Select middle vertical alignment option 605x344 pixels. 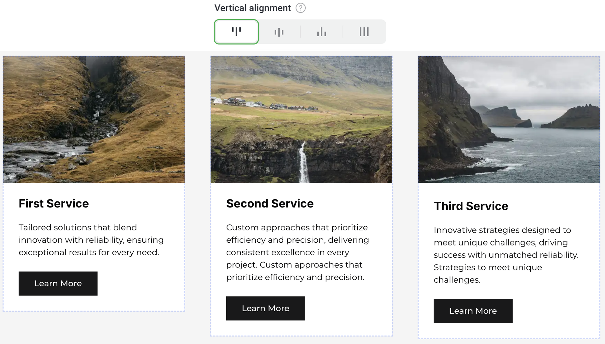pos(279,32)
